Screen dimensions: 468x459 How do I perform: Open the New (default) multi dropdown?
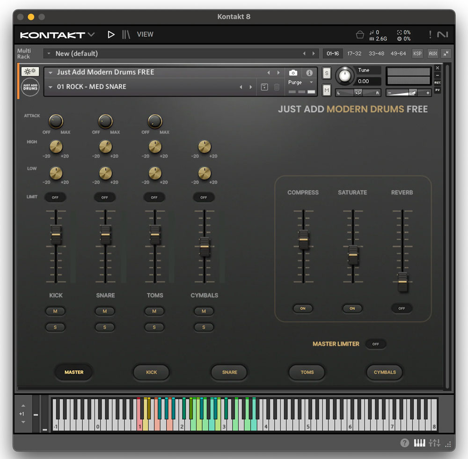[x=49, y=53]
